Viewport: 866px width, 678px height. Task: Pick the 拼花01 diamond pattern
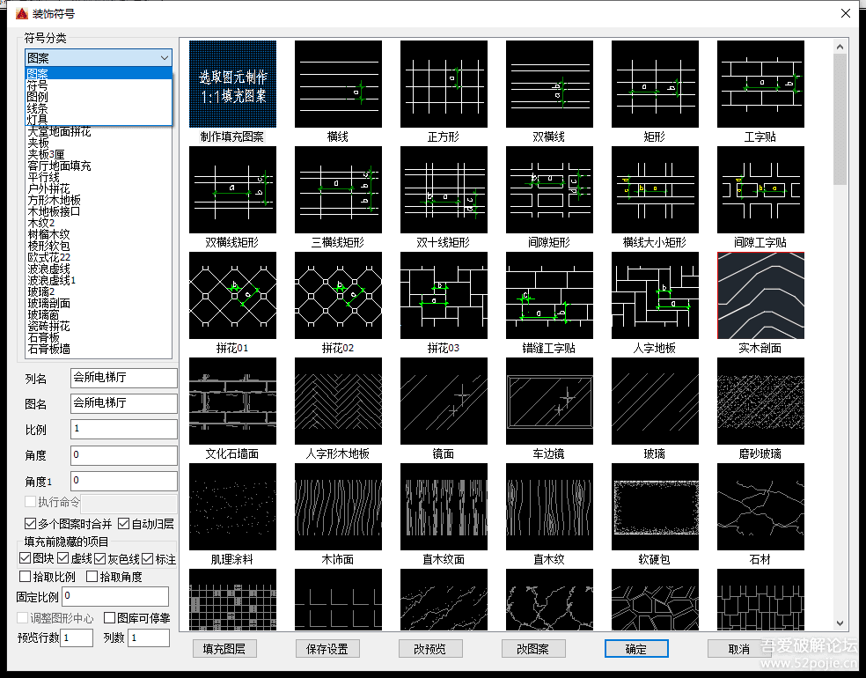(232, 295)
